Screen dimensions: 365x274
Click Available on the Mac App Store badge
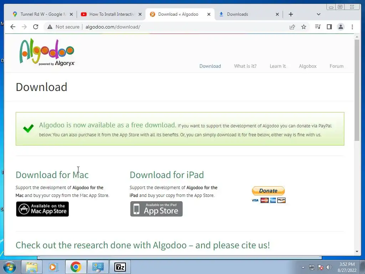[x=42, y=209]
